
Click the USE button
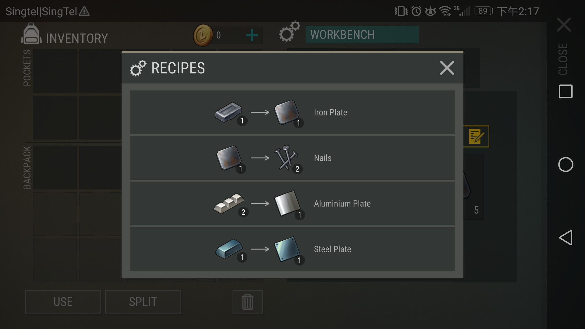pos(63,302)
